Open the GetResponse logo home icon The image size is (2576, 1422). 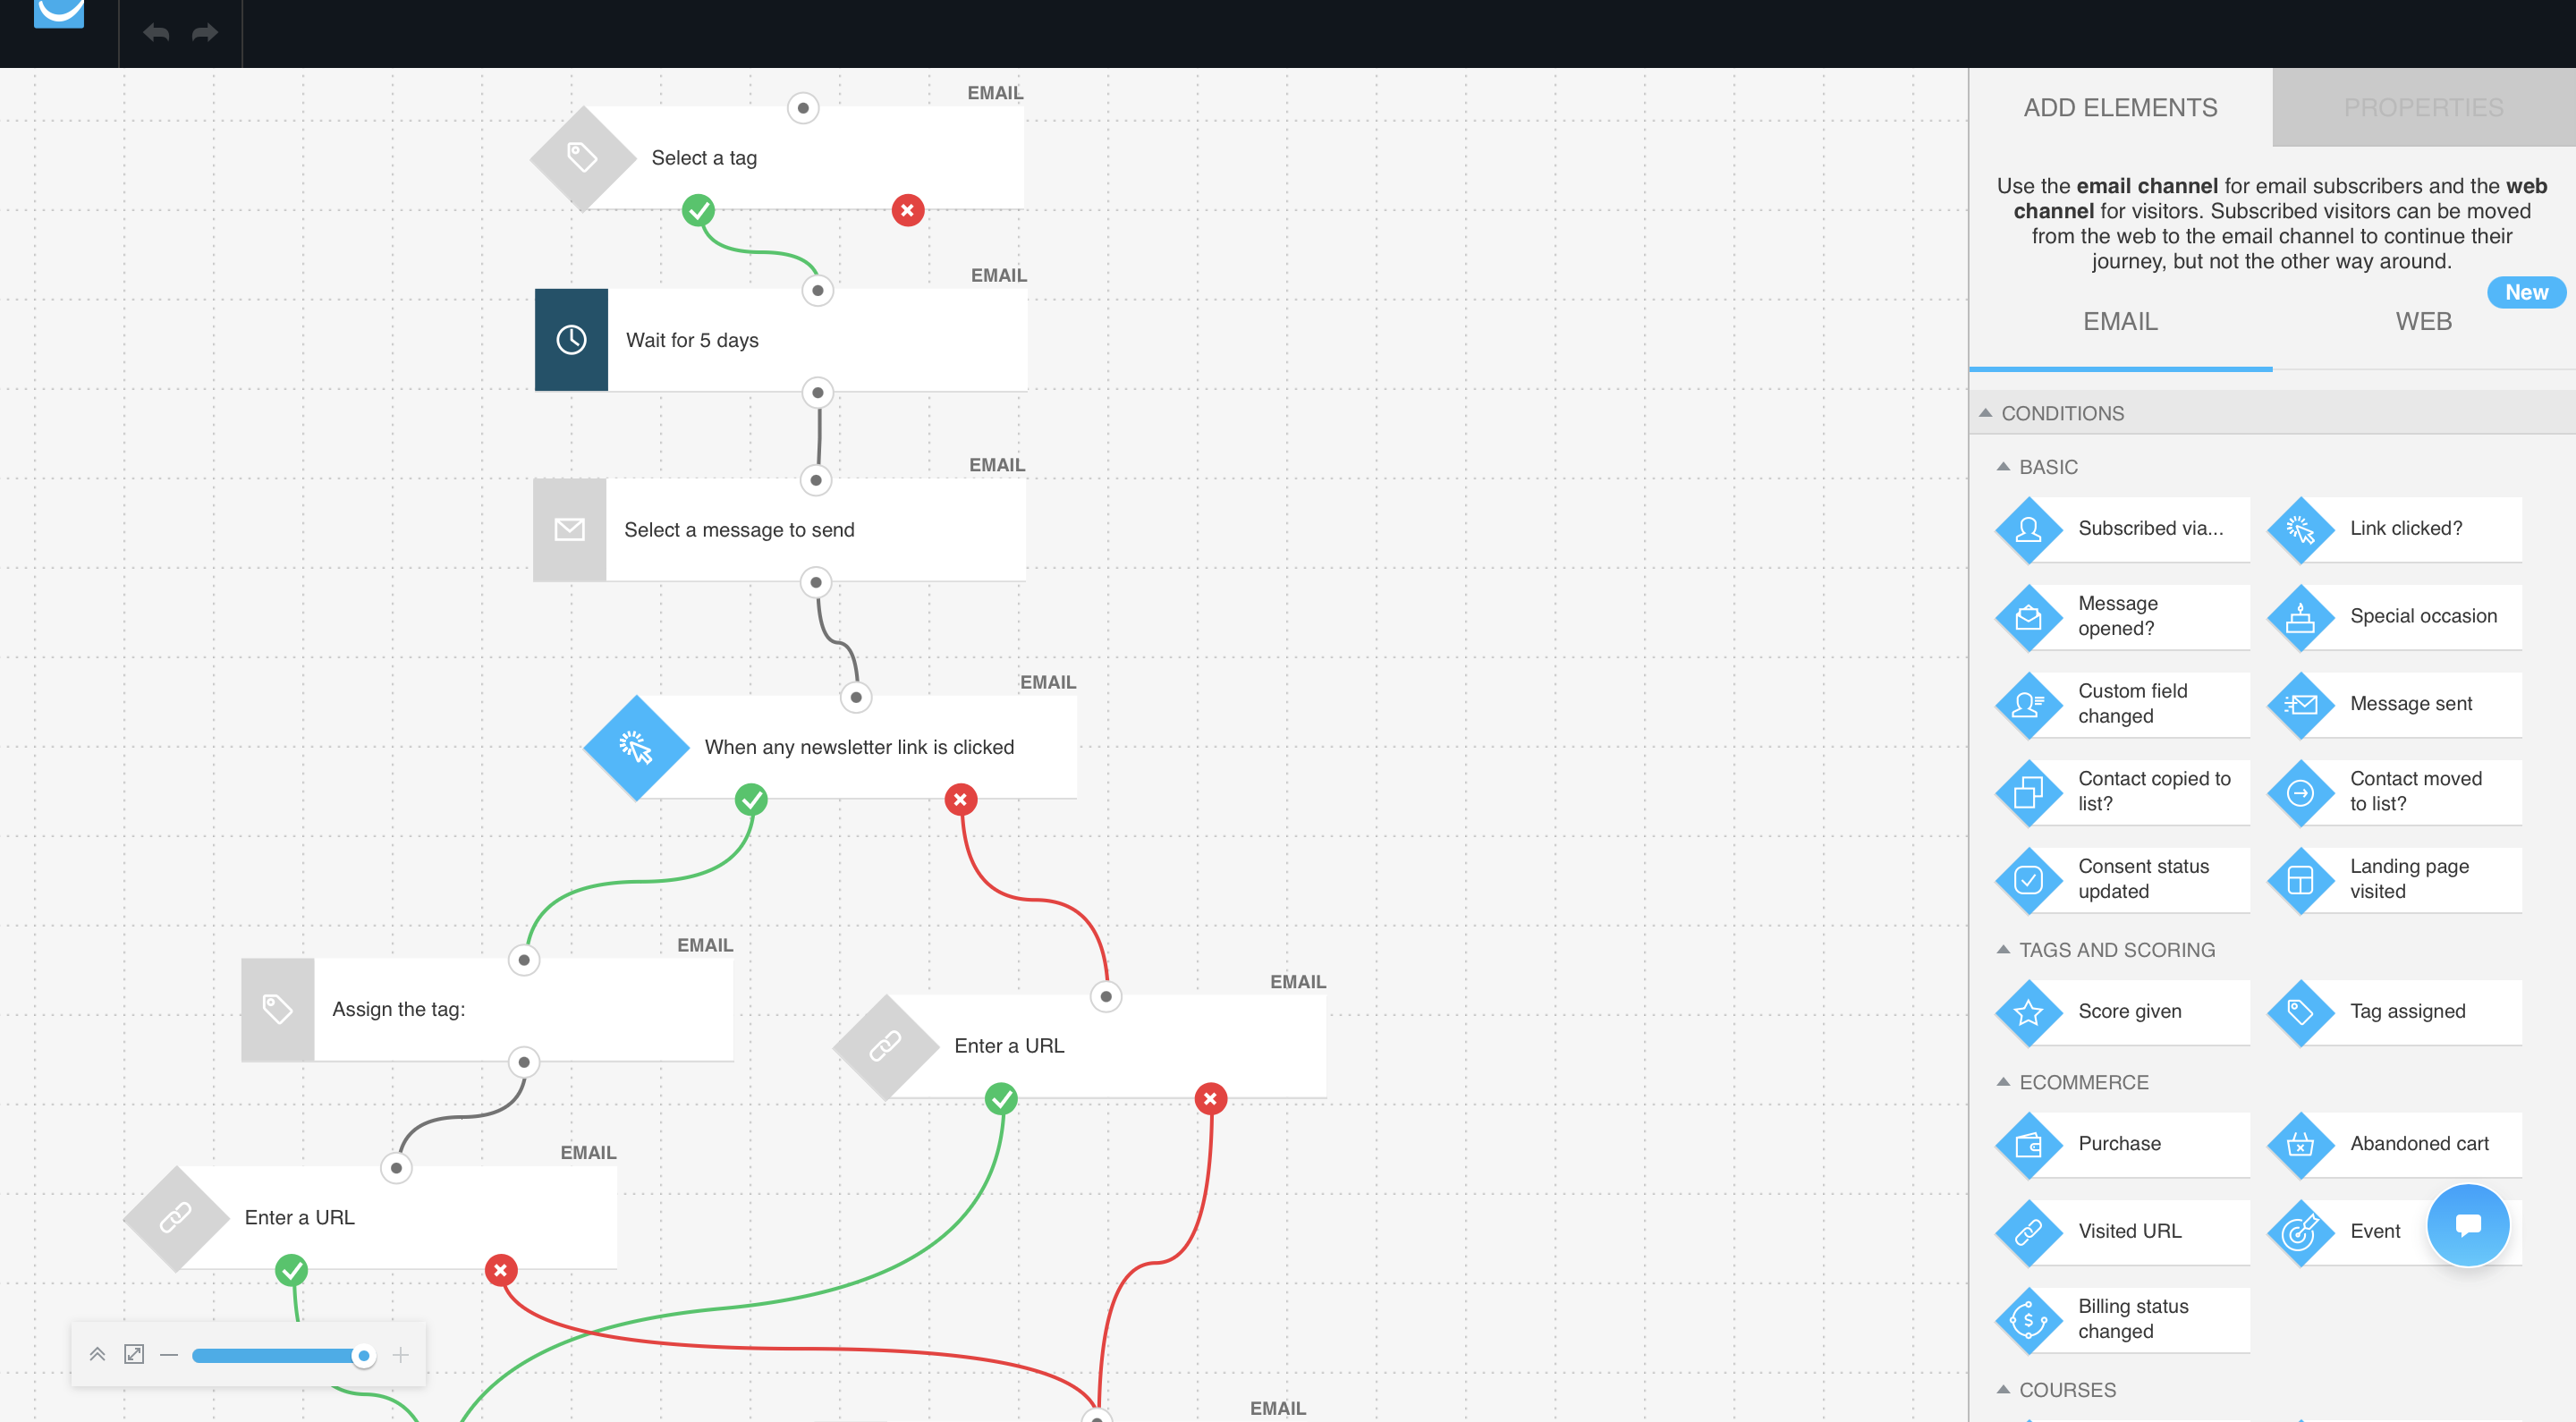(x=59, y=13)
